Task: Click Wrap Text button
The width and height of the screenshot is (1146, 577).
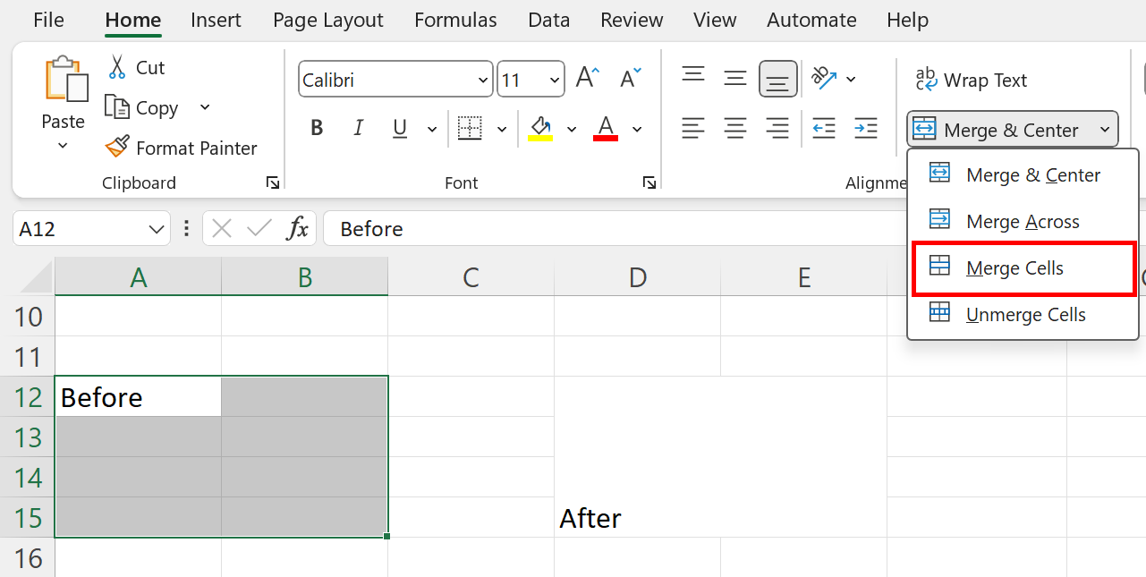Action: [972, 81]
